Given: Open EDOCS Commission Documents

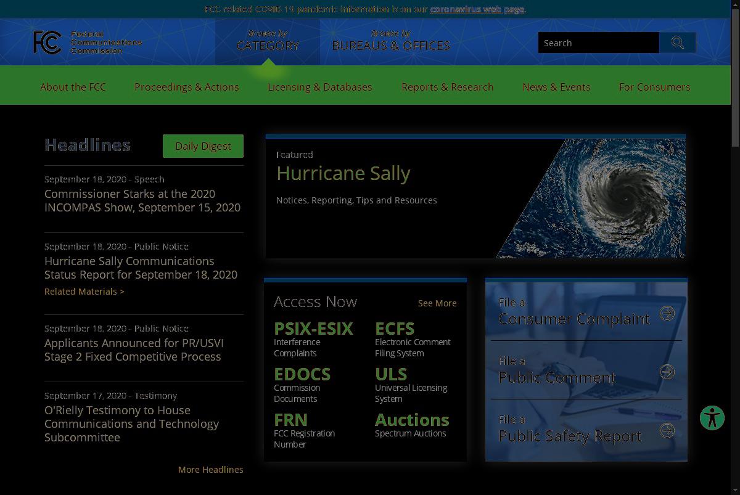Looking at the screenshot, I should 302,384.
